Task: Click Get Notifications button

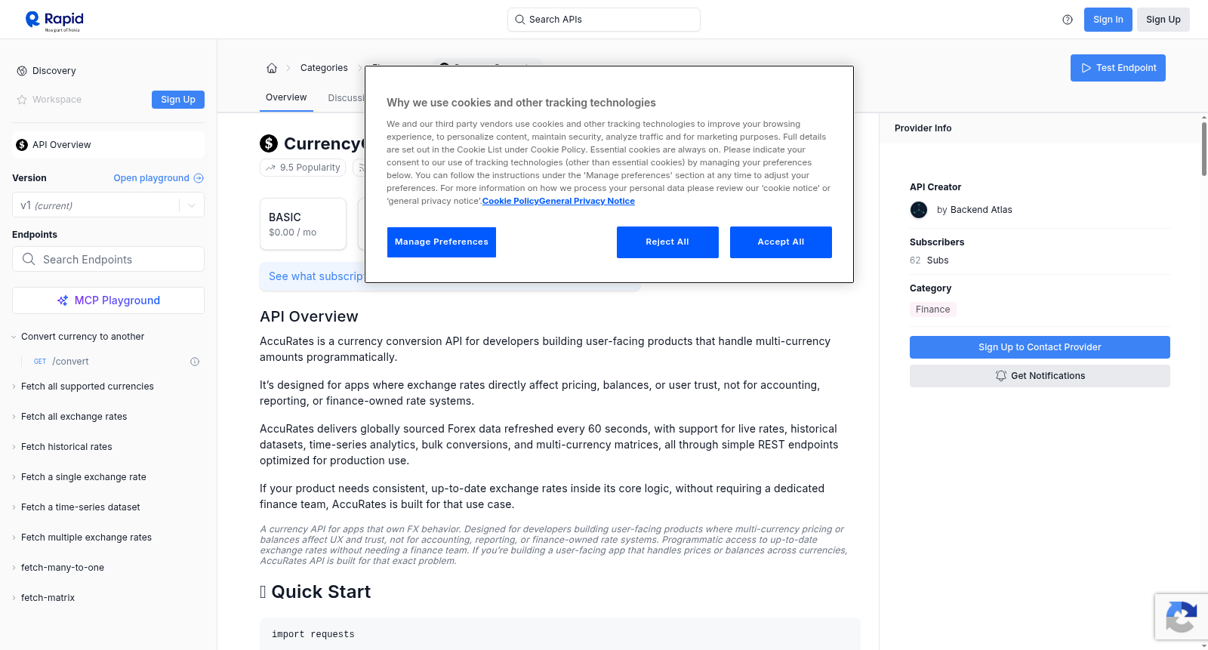Action: [x=1040, y=376]
